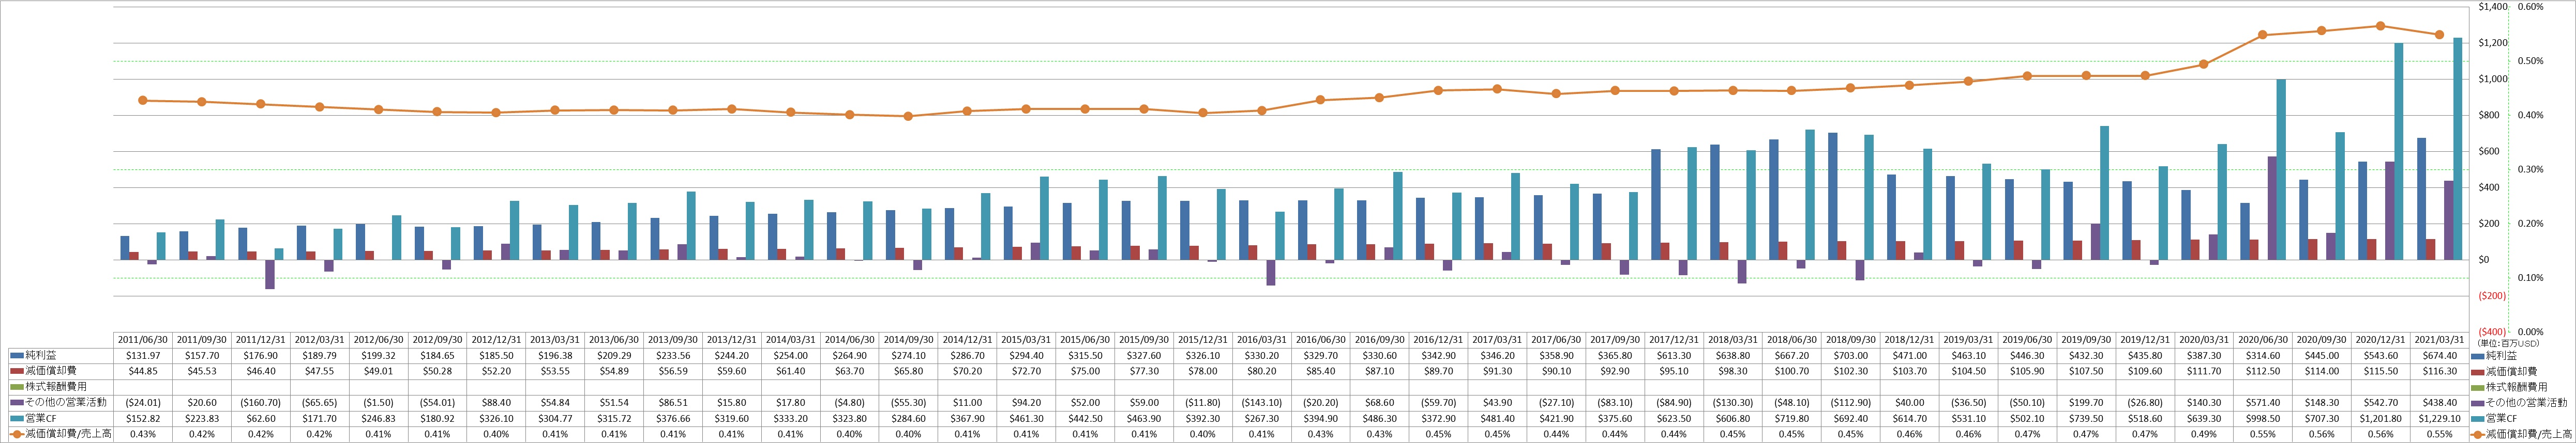
Task: Click the 2014/09/30 date column header
Action: tap(909, 339)
